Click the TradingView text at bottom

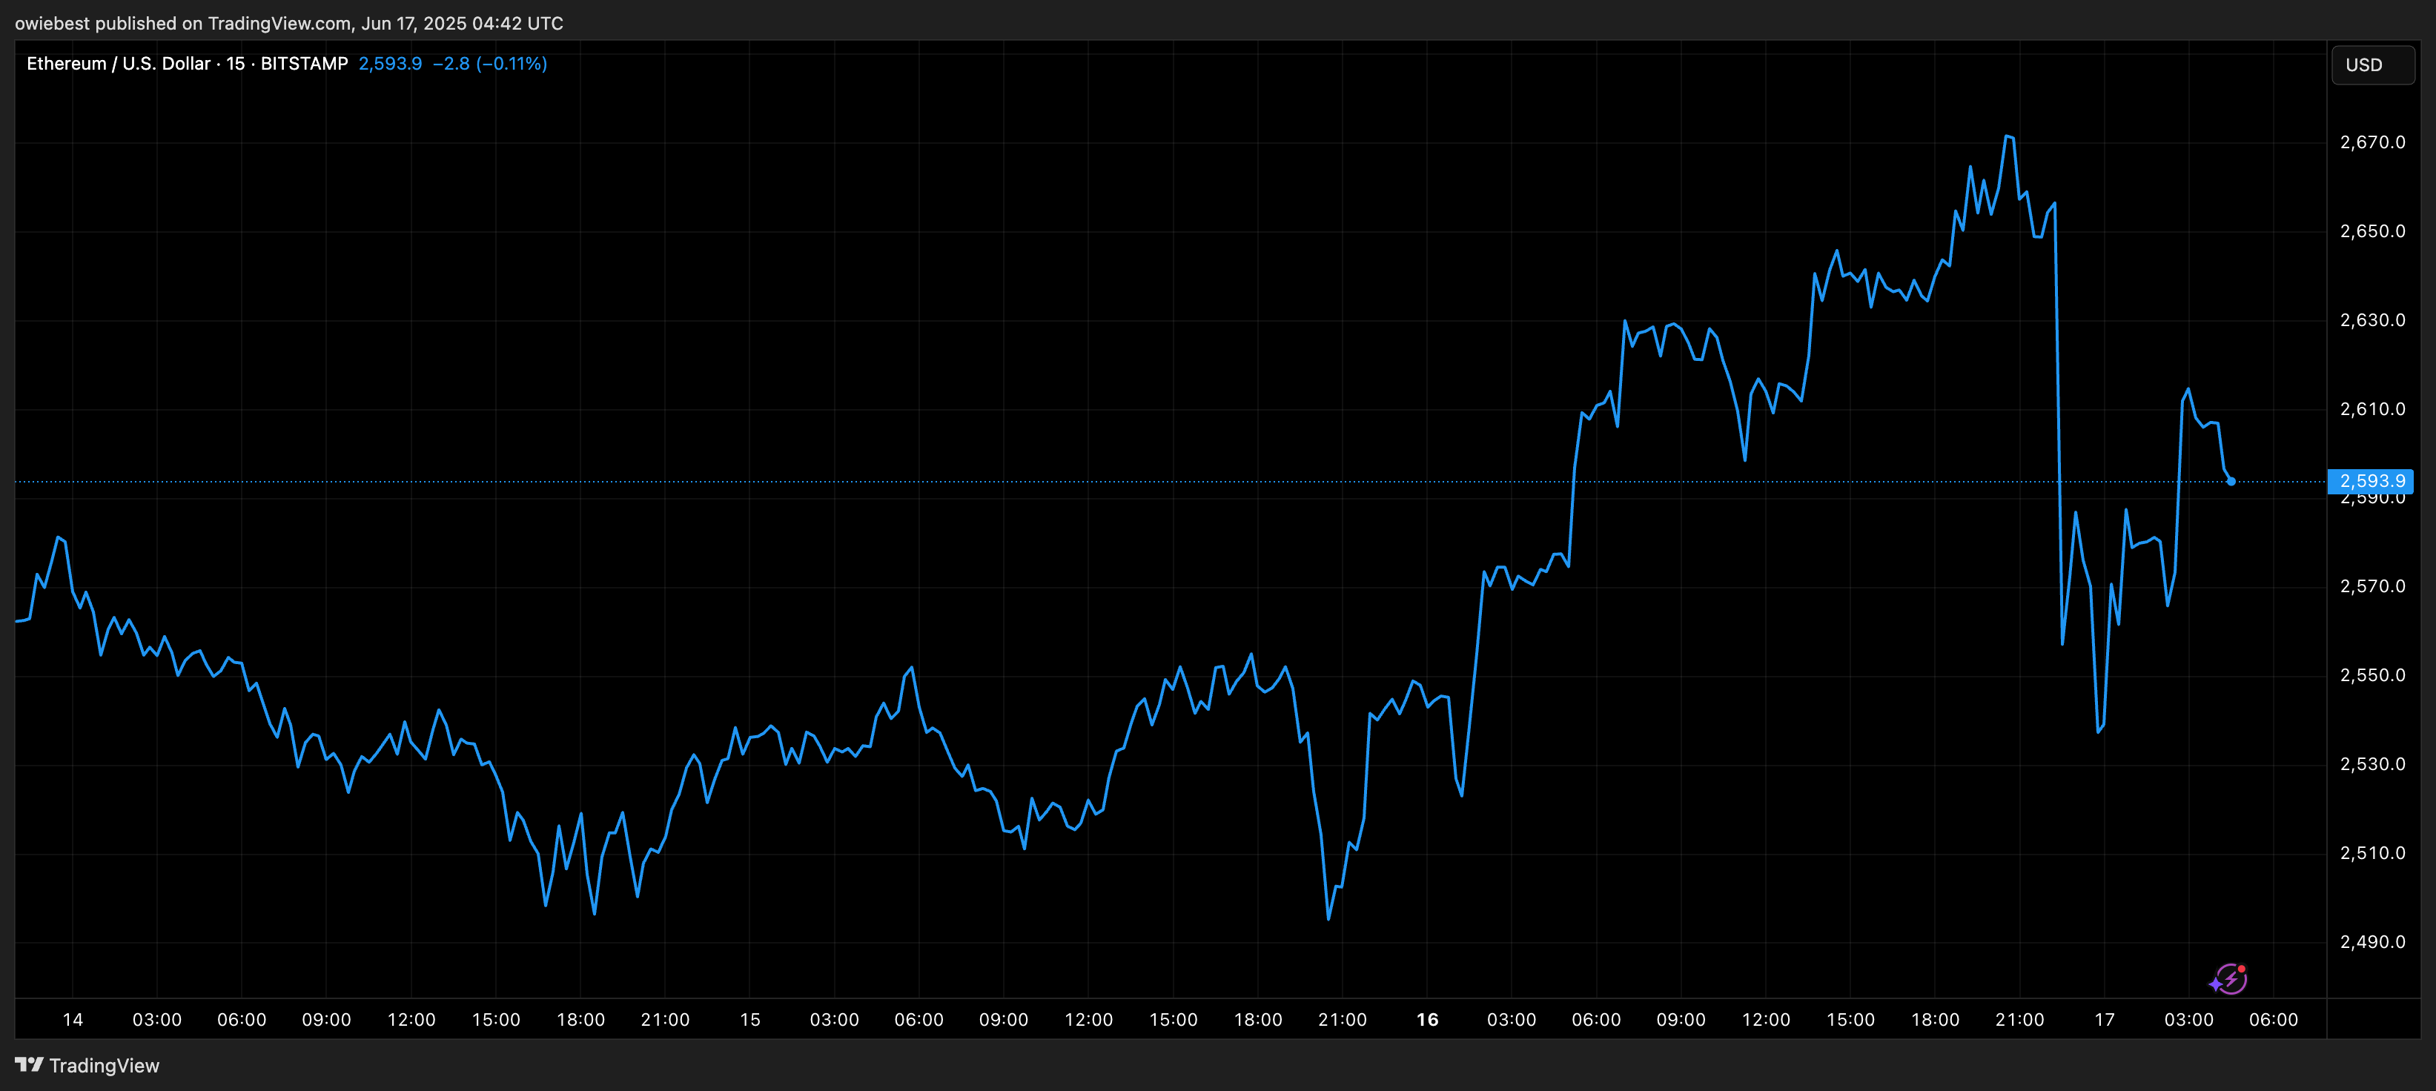[x=104, y=1066]
